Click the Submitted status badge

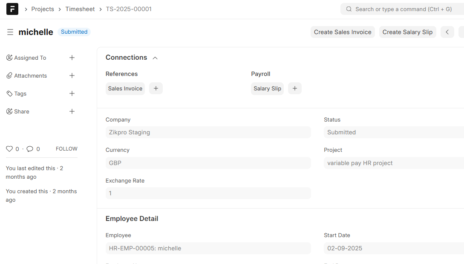point(74,32)
